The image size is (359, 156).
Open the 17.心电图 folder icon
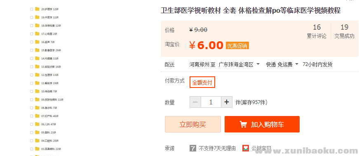pos(38,34)
